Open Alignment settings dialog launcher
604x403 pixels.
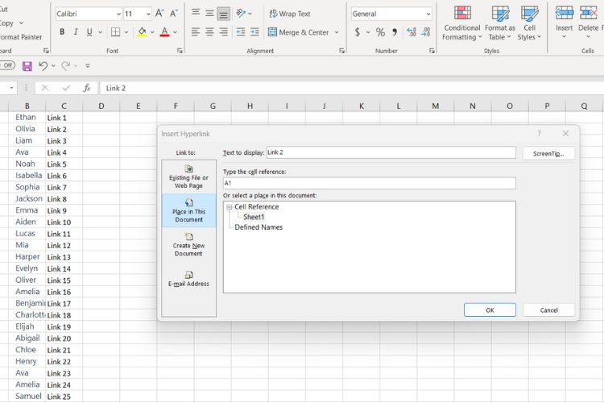point(341,51)
